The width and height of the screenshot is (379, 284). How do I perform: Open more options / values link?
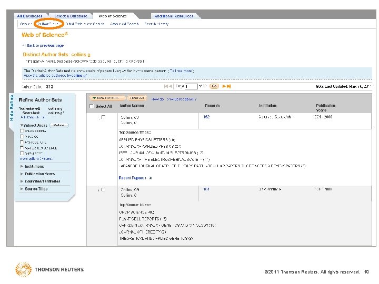pos(37,159)
